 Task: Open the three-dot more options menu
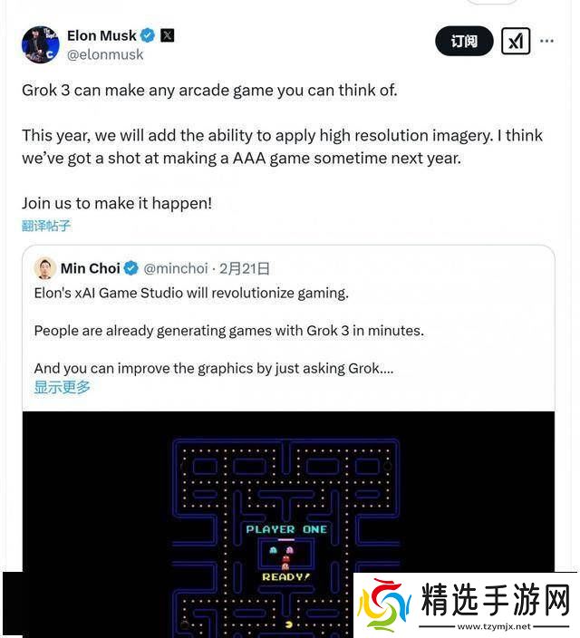pyautogui.click(x=546, y=41)
